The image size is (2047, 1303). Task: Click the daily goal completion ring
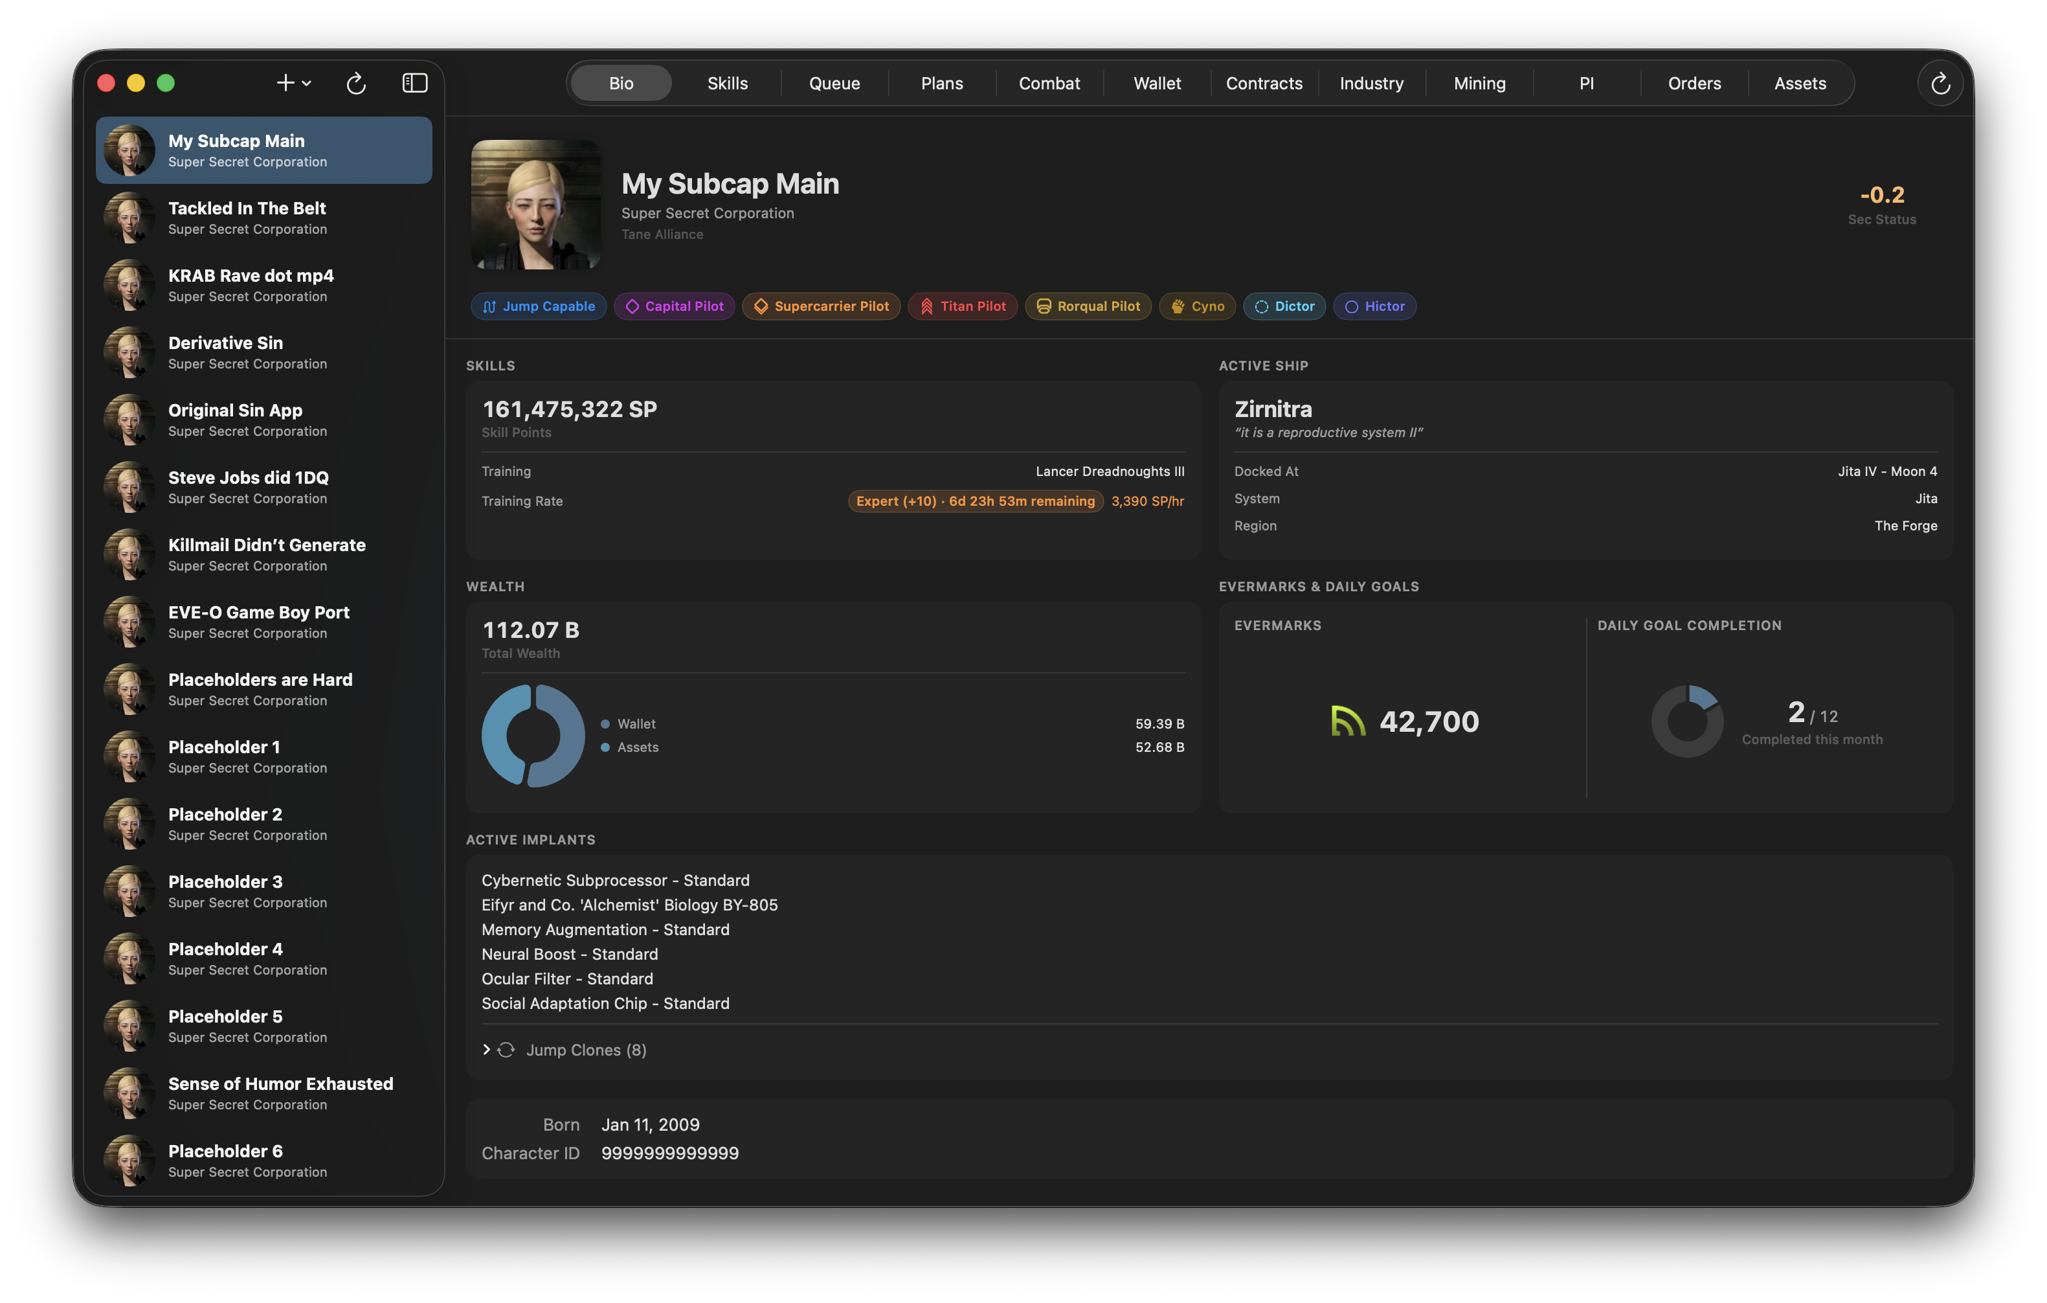(x=1688, y=721)
